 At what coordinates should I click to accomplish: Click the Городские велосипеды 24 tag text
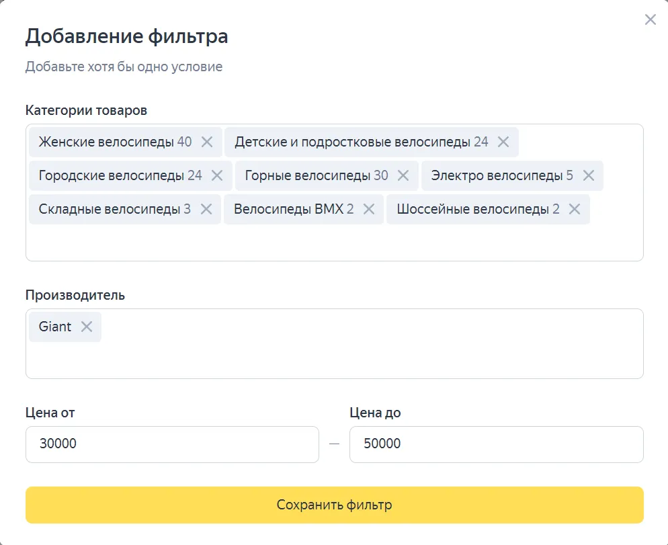tap(120, 175)
